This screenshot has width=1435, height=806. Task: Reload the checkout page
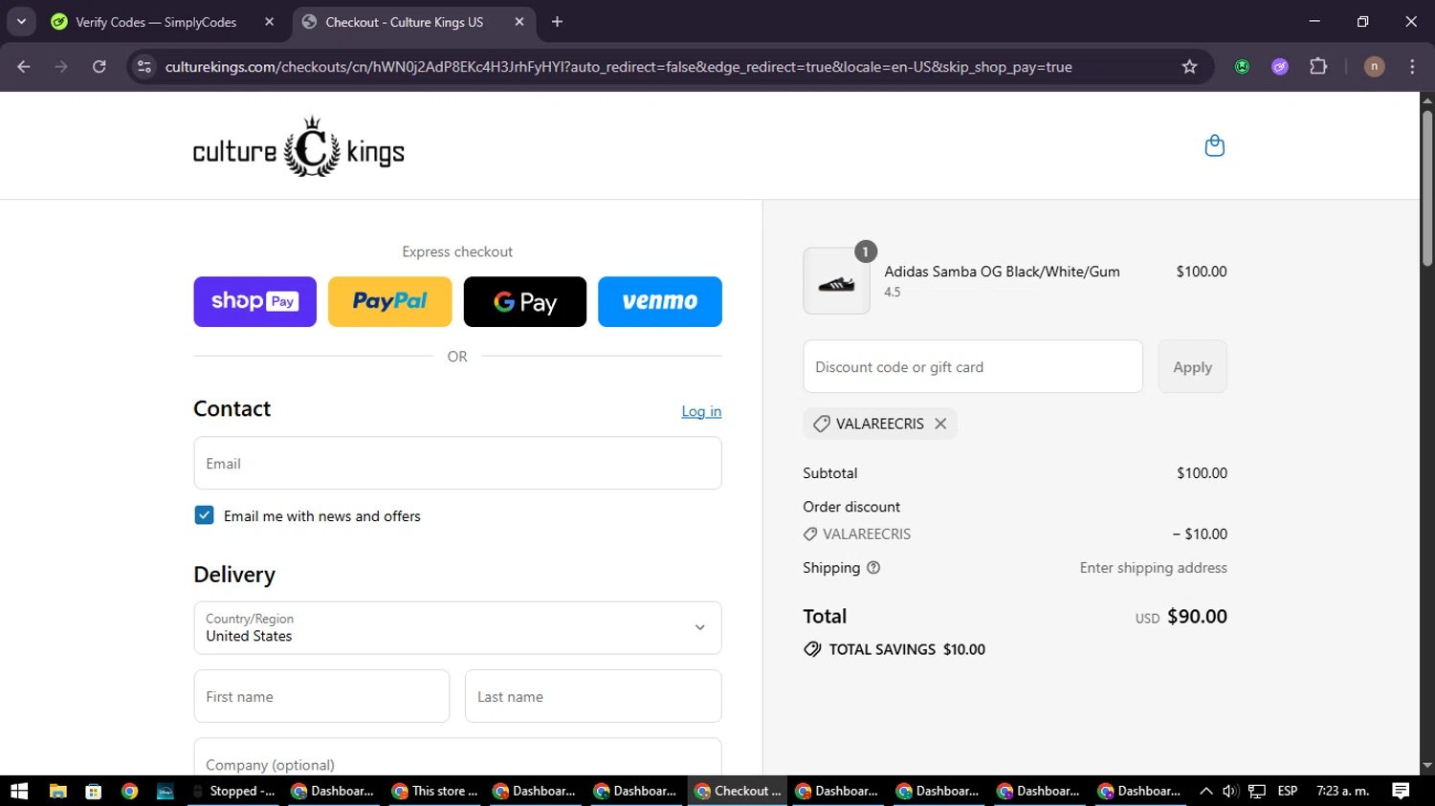tap(99, 67)
